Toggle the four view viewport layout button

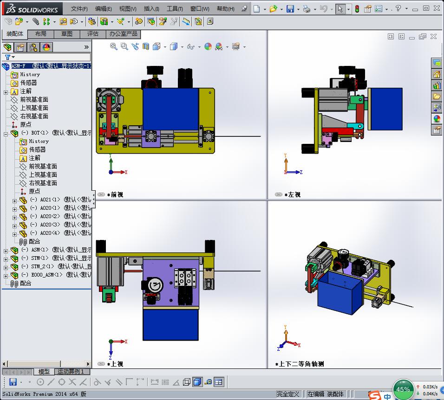219,382
